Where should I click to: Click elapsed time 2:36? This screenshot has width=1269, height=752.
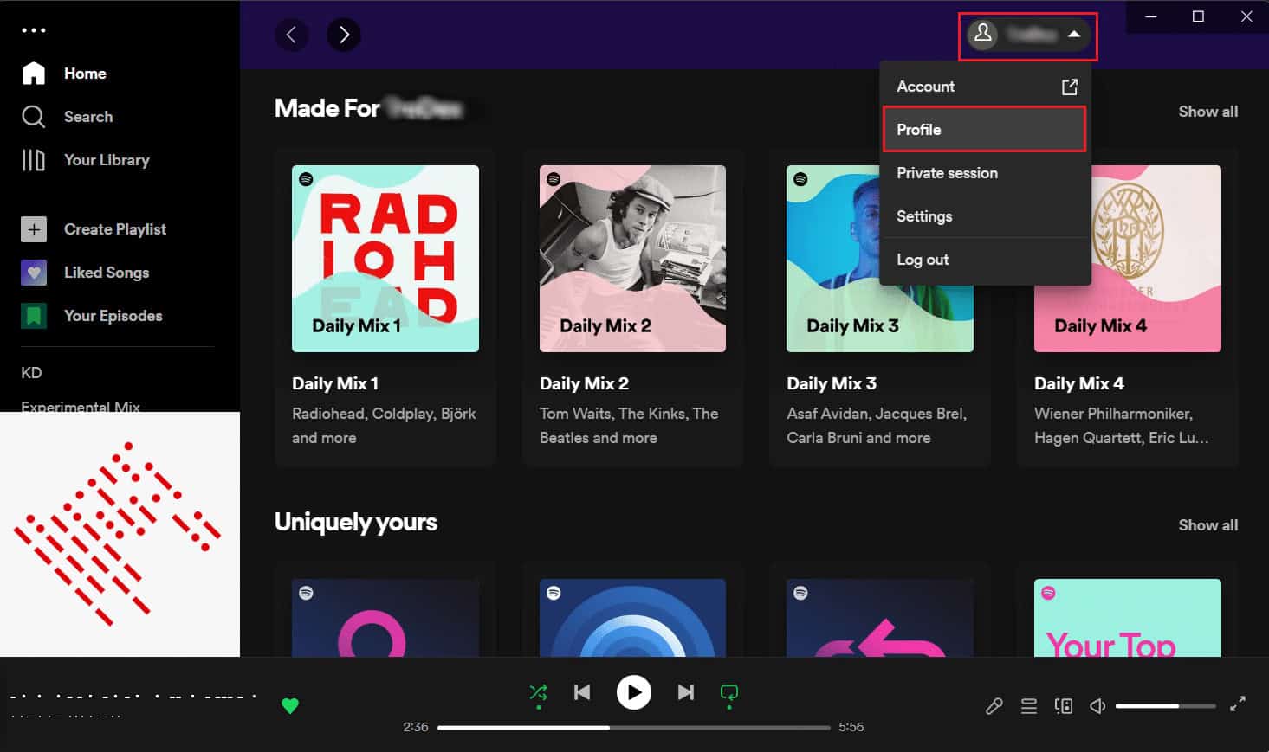click(416, 727)
